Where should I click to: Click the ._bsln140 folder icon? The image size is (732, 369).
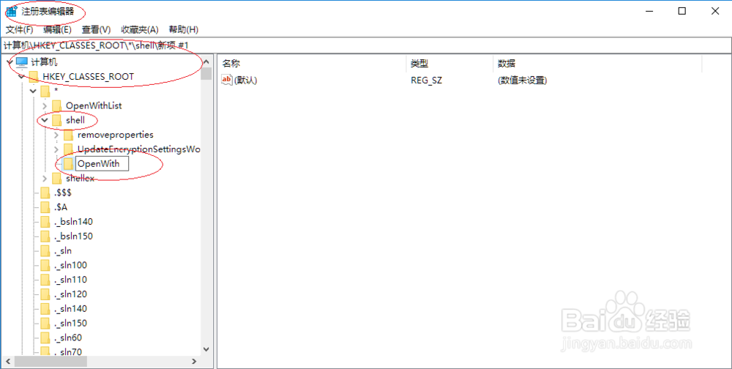45,222
